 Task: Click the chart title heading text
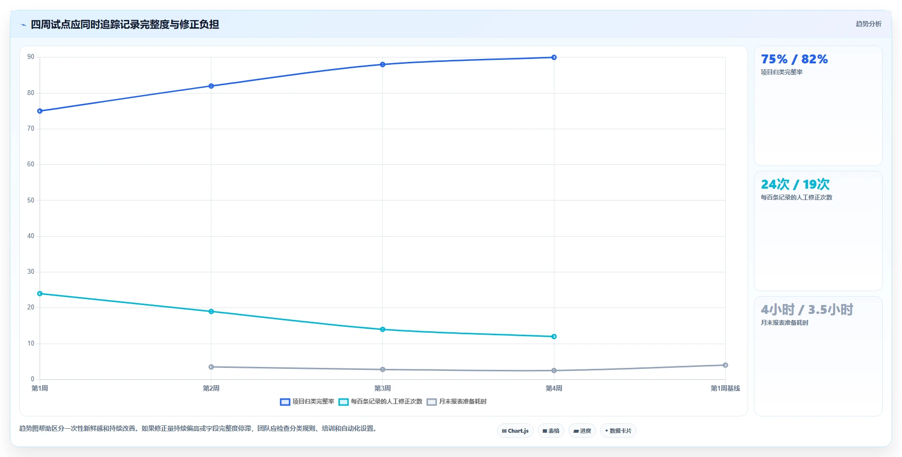click(x=125, y=24)
